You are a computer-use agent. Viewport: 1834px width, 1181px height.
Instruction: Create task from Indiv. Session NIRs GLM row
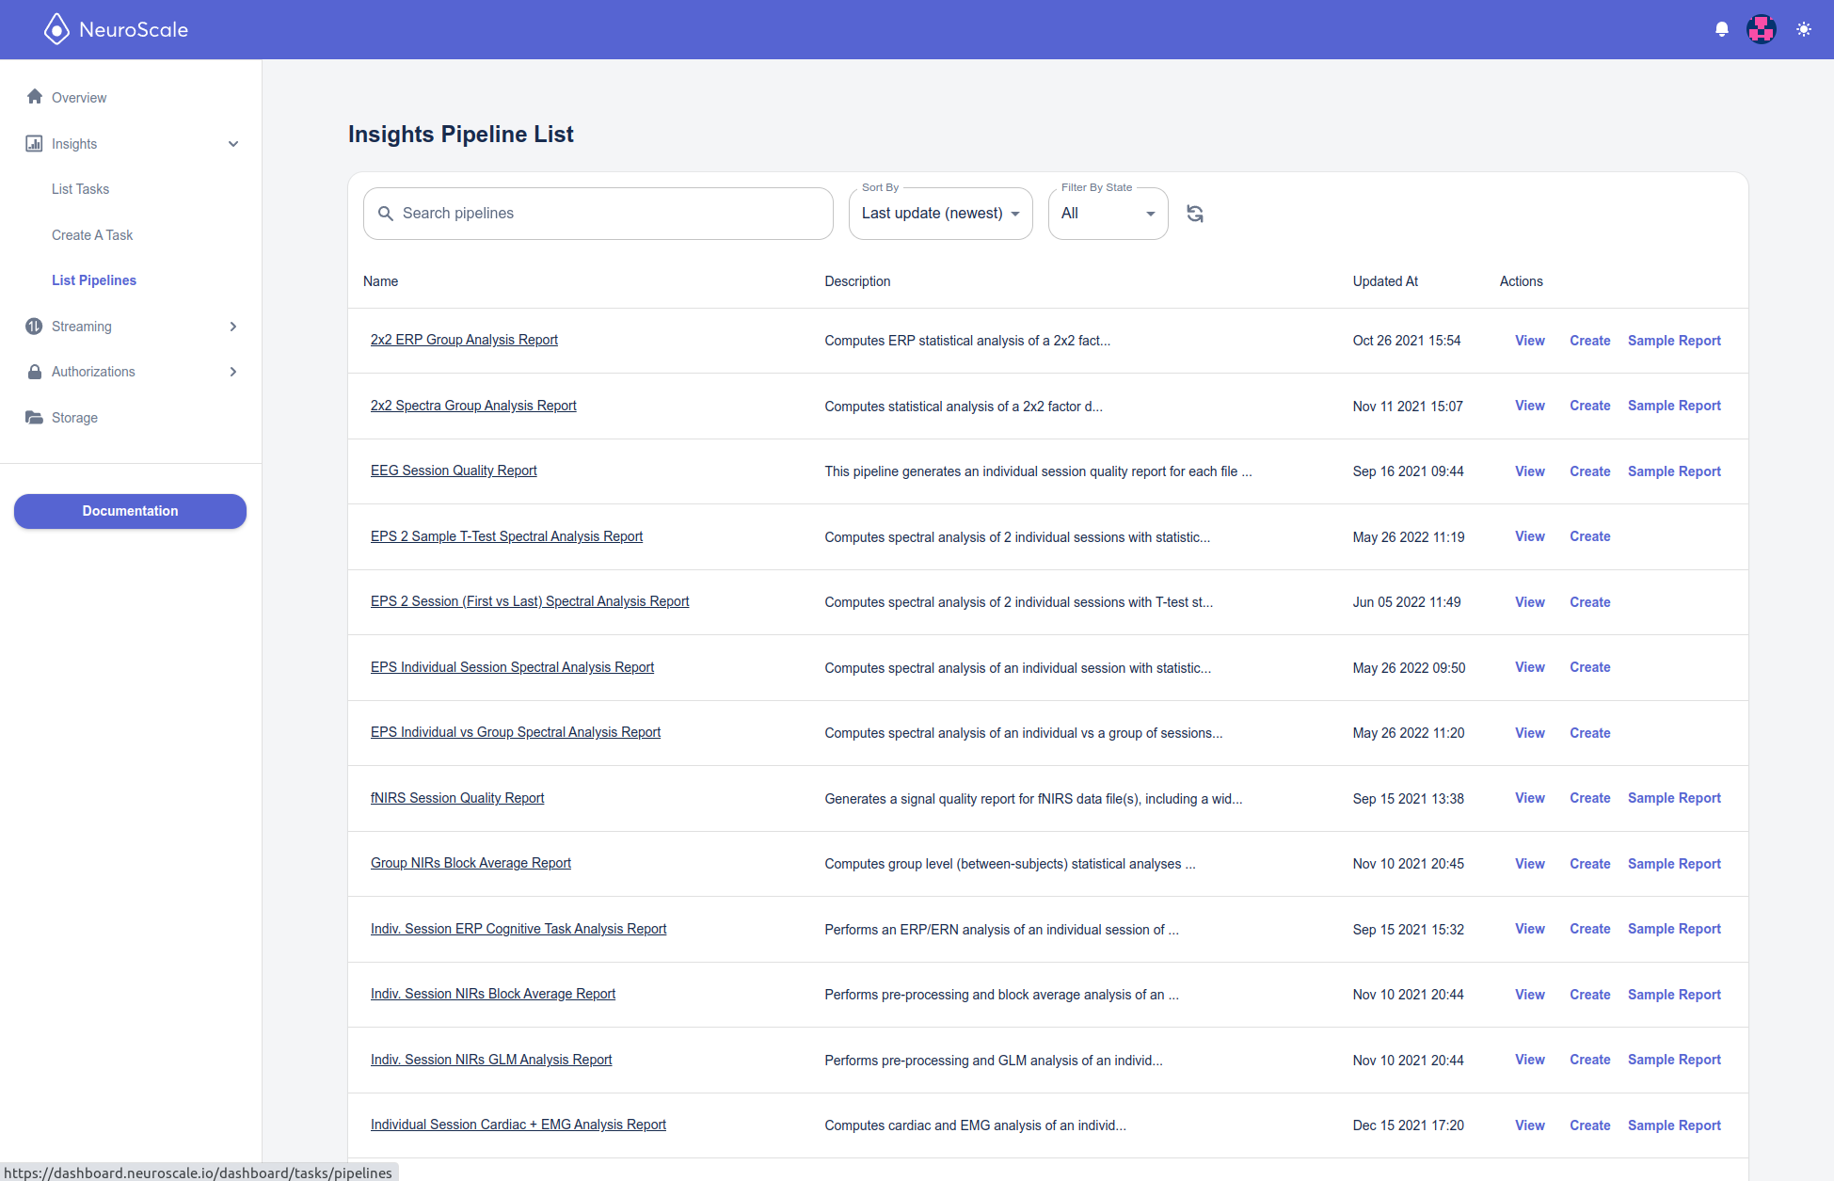tap(1590, 1060)
